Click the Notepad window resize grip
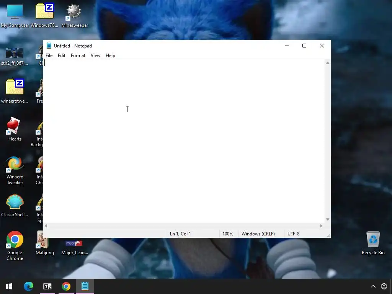 [x=328, y=235]
